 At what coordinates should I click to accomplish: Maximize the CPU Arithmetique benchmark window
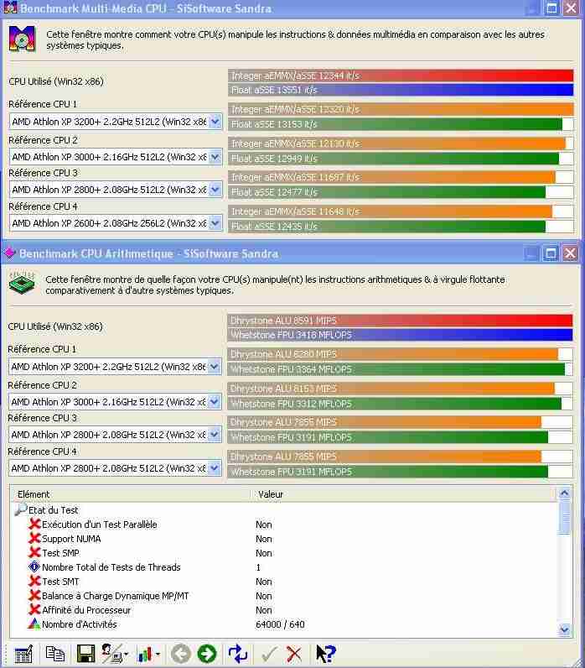point(551,253)
